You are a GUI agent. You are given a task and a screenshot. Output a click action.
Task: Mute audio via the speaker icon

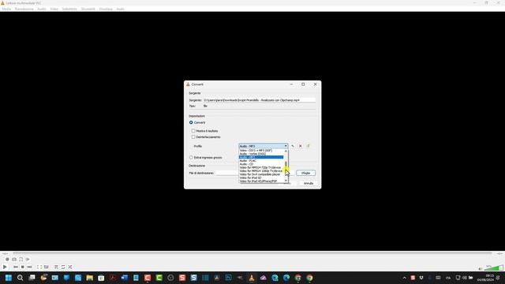coord(481,268)
